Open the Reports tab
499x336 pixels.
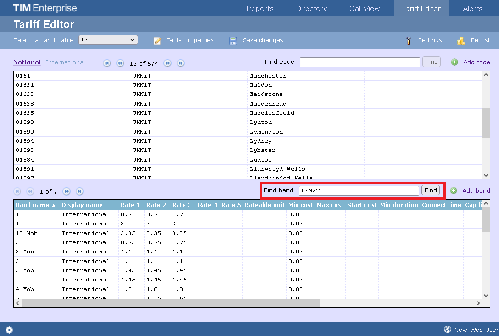(260, 9)
